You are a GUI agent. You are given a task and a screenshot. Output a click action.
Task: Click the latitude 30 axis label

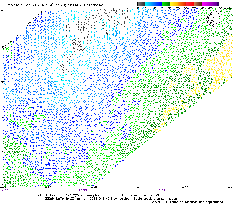coord(3,184)
